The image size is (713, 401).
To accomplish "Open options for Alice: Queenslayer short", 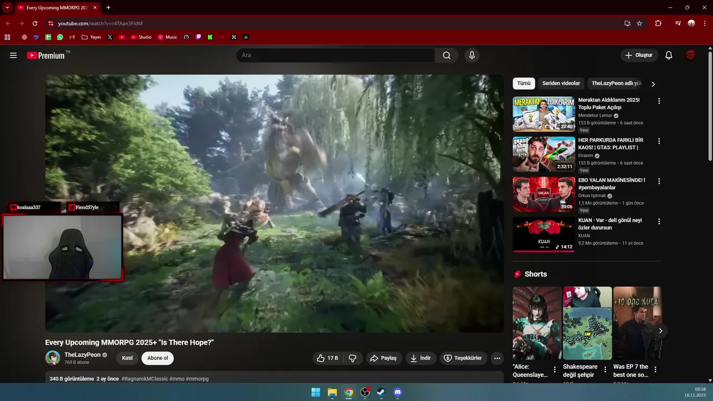I will point(555,370).
